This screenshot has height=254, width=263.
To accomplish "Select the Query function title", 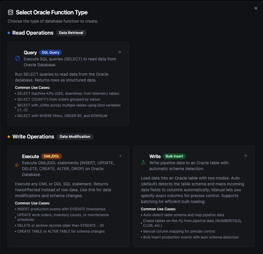I will (30, 53).
